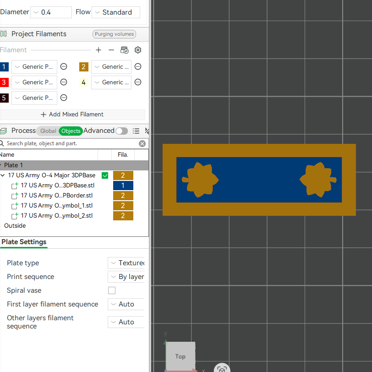Click the part icon of ymbol_1.stl
This screenshot has width=372, height=372.
tap(15, 206)
